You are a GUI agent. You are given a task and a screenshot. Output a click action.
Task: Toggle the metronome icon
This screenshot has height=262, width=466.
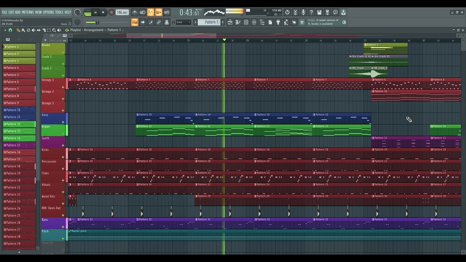pos(135,12)
